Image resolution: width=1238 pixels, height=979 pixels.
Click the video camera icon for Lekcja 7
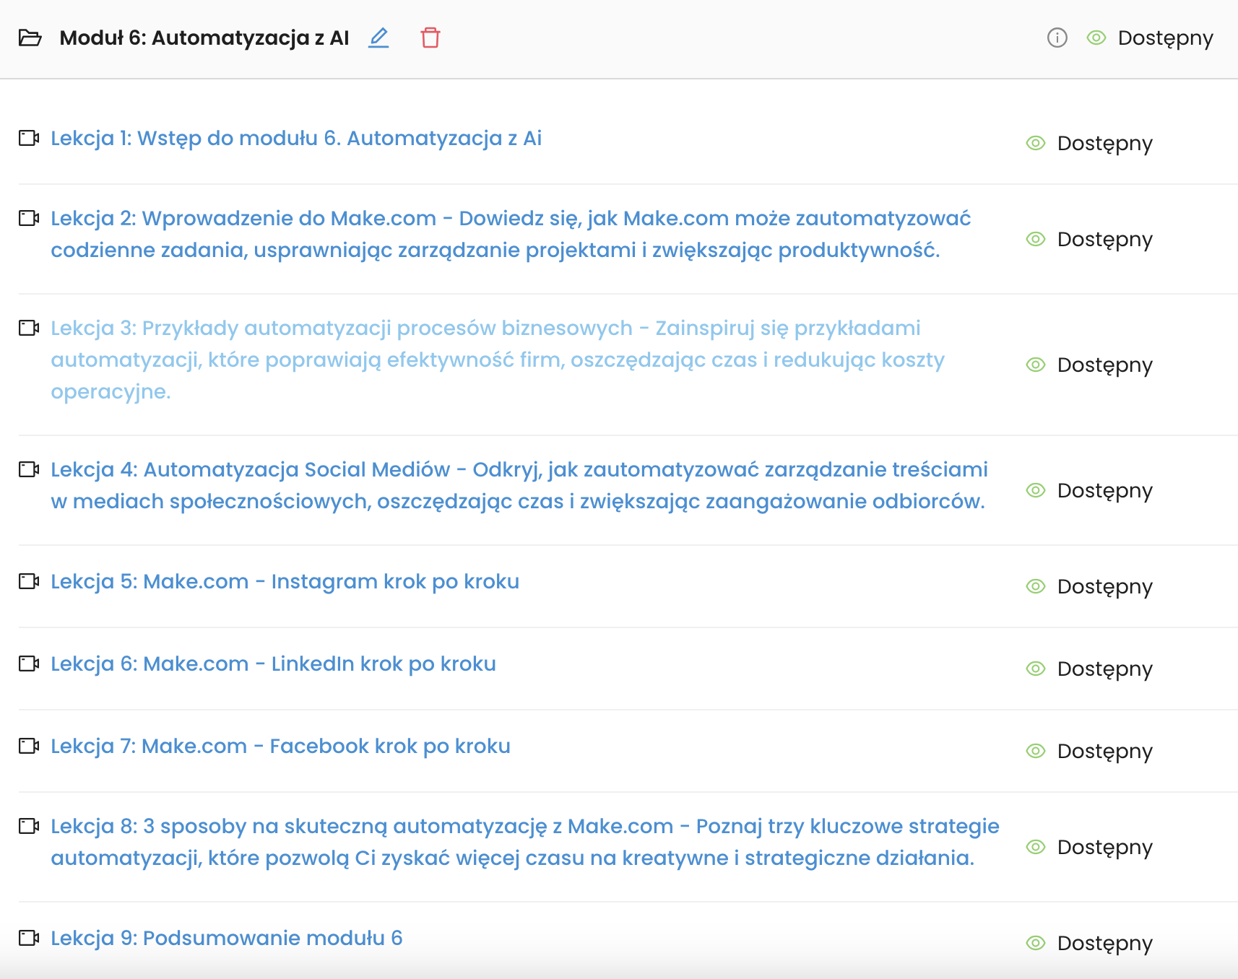pyautogui.click(x=29, y=746)
